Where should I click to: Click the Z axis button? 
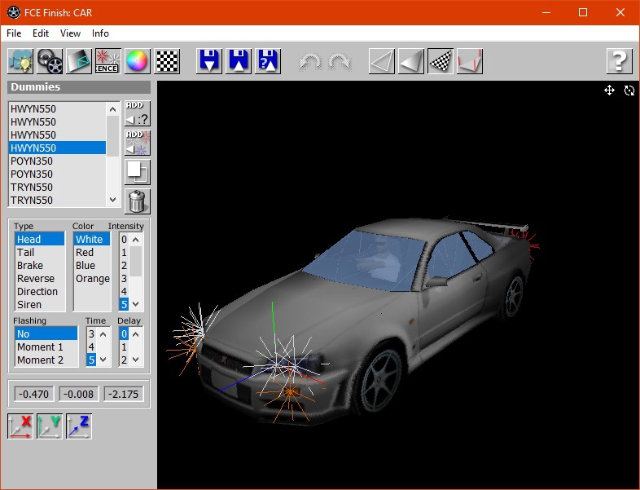[79, 426]
